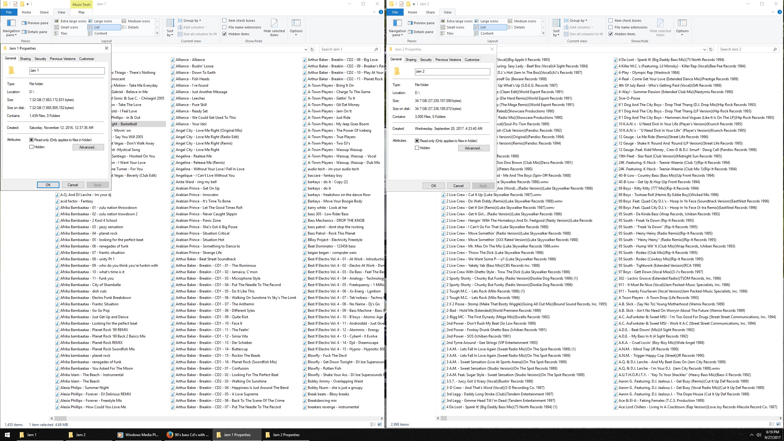Click OK in Jam 1 Properties

point(48,185)
